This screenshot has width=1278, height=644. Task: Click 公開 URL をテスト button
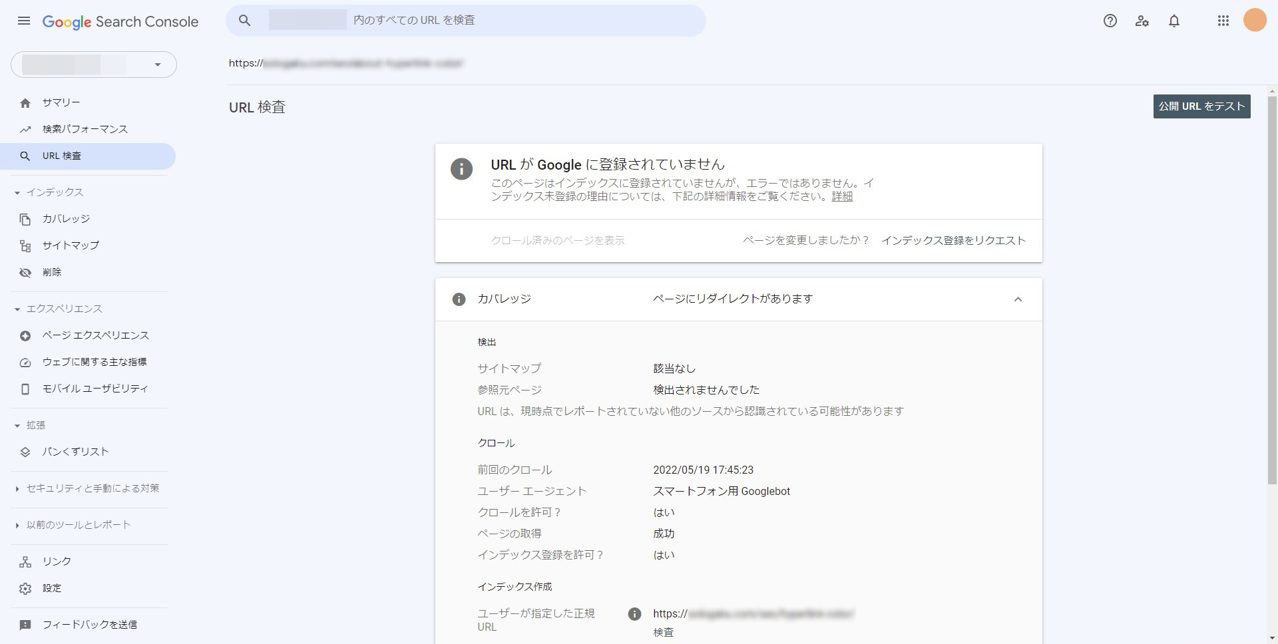pyautogui.click(x=1201, y=106)
